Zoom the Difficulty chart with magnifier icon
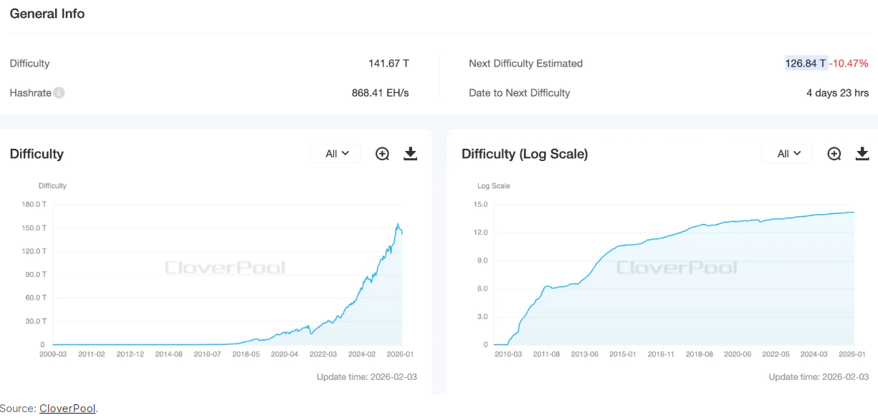This screenshot has width=878, height=420. coord(383,154)
